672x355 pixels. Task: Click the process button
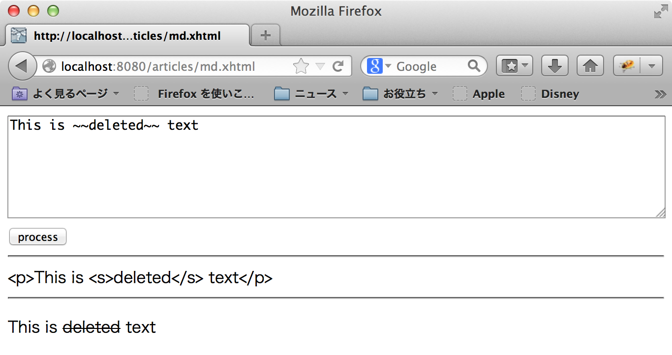pyautogui.click(x=38, y=237)
